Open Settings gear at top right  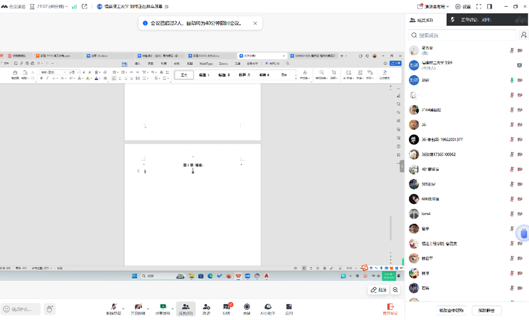point(462,7)
